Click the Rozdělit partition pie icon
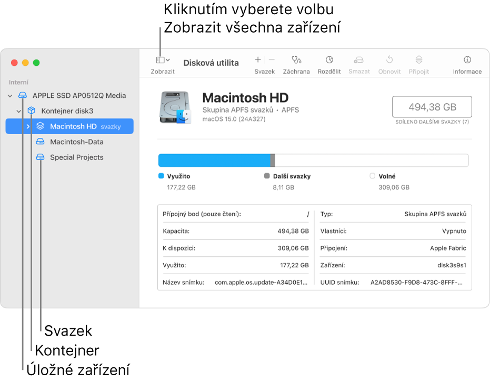 (x=329, y=59)
